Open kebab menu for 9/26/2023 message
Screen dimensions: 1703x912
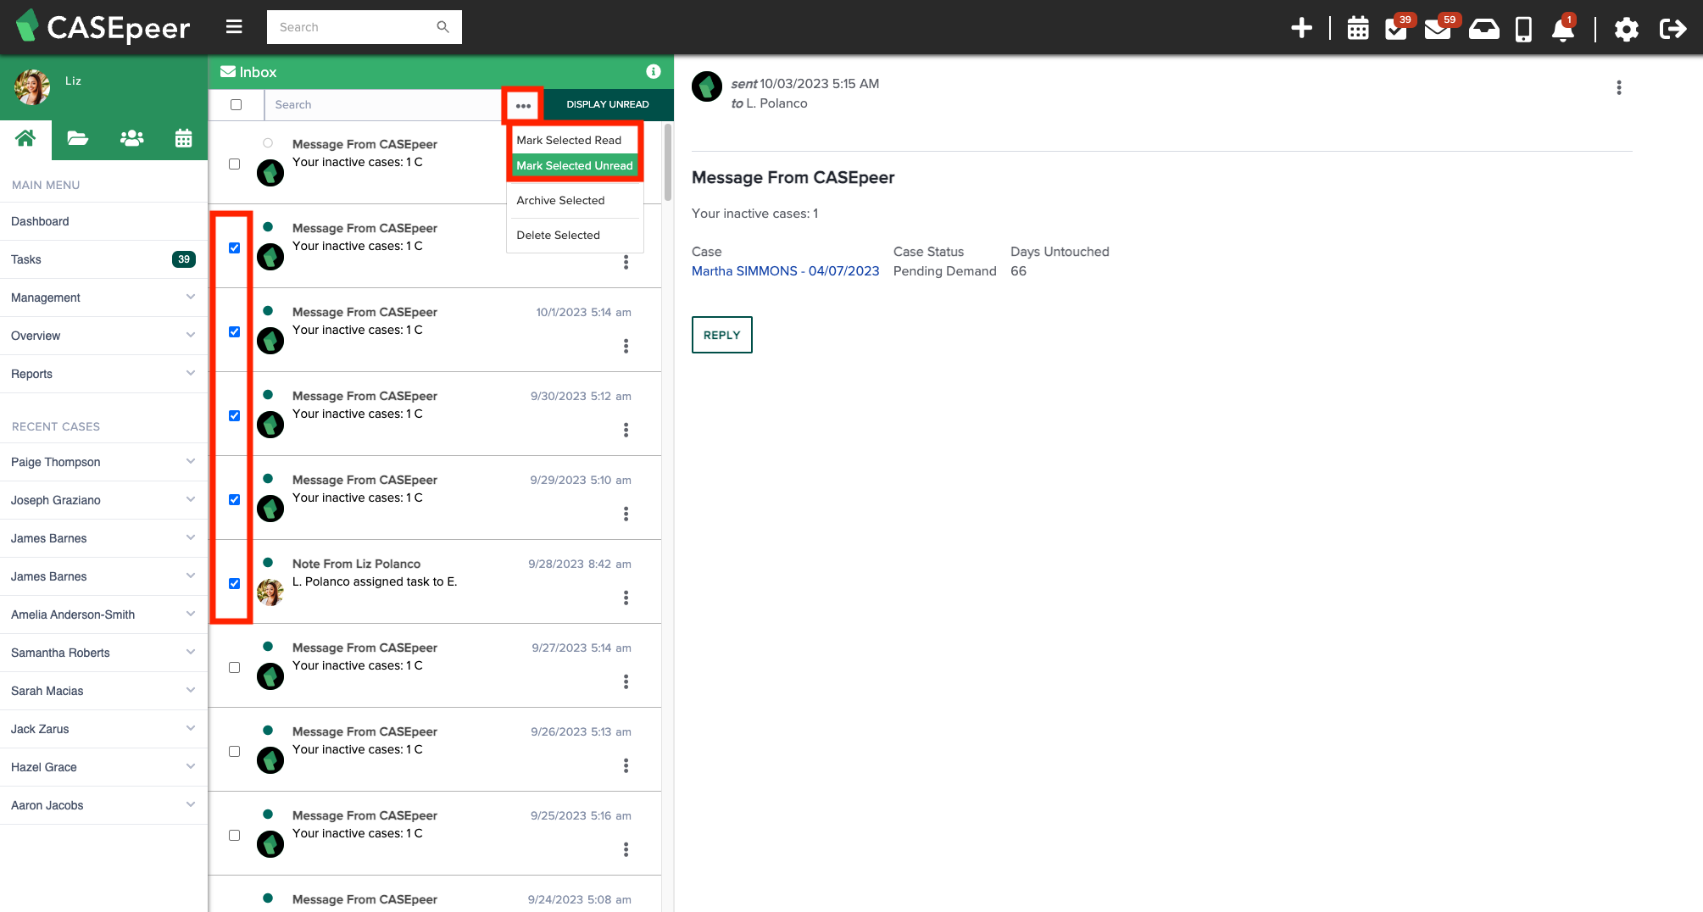pos(626,765)
